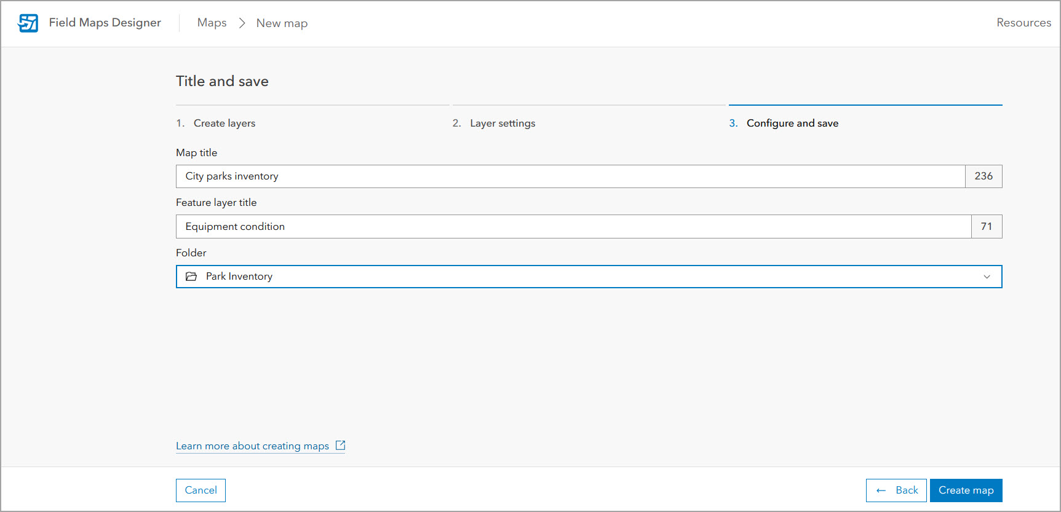This screenshot has width=1061, height=512.
Task: Open the Resources menu
Action: [1023, 23]
